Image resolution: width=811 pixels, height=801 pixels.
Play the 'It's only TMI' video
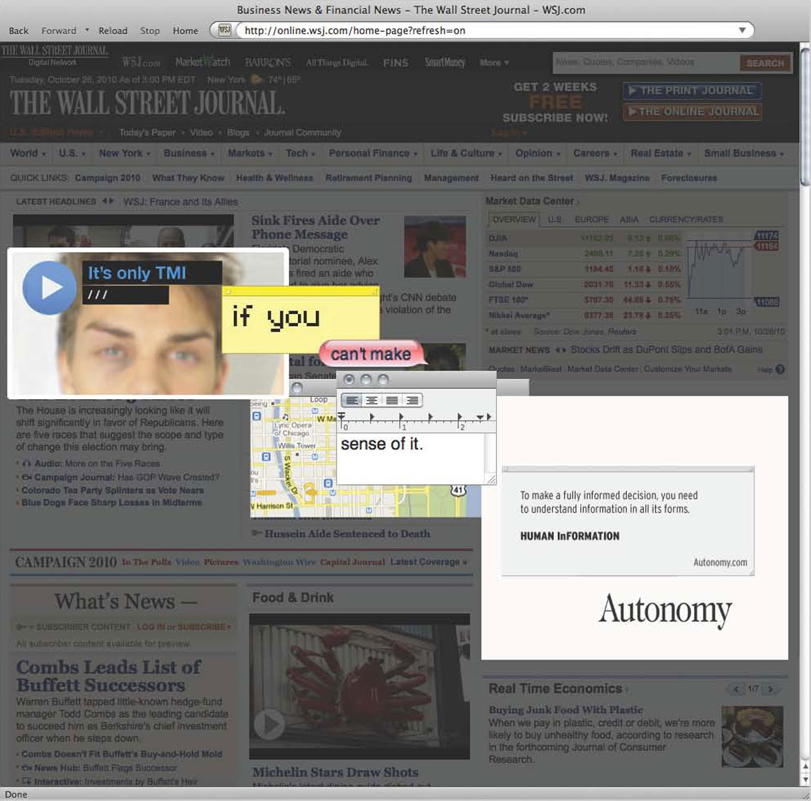49,288
